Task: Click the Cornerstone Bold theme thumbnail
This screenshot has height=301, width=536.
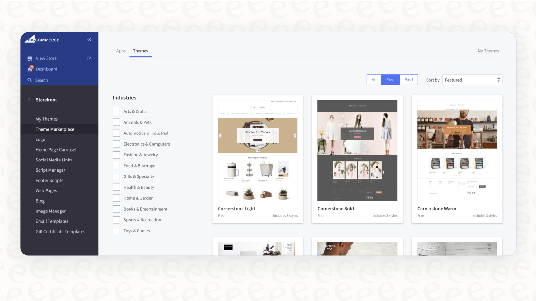Action: coord(357,150)
